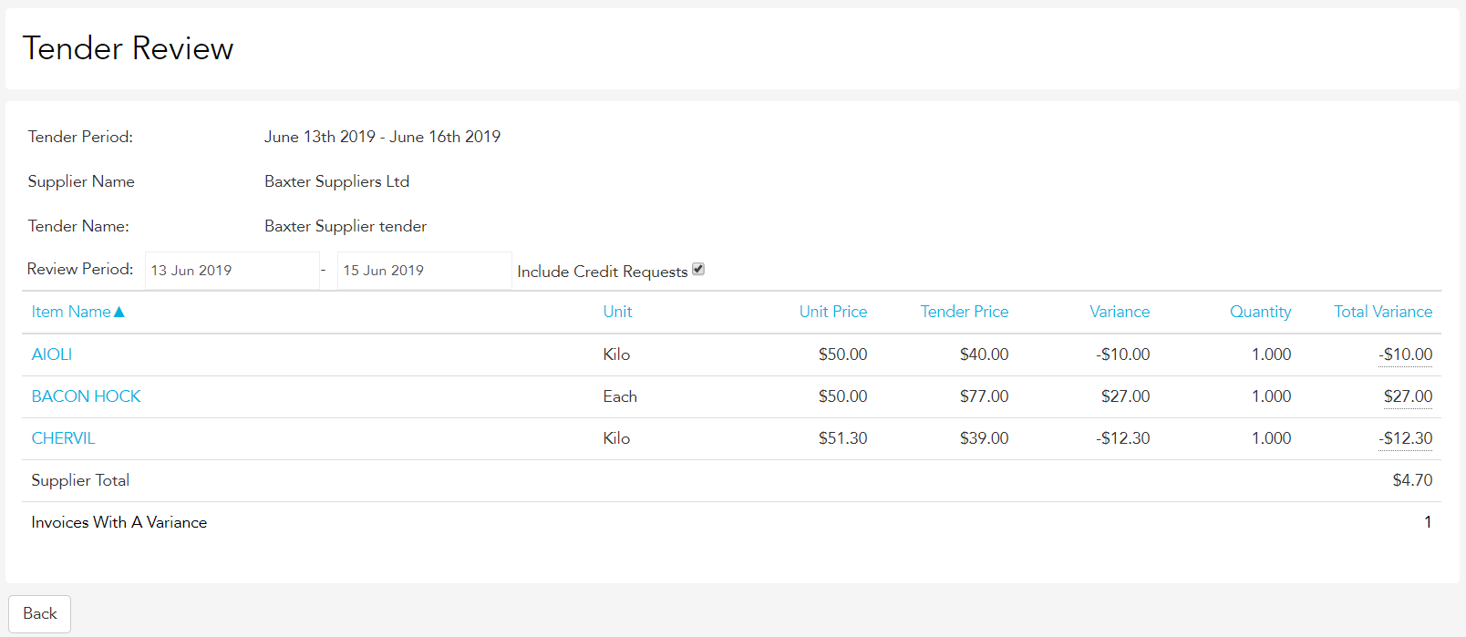This screenshot has height=637, width=1466.
Task: Sort by the Item Name column header
Action: tap(71, 312)
